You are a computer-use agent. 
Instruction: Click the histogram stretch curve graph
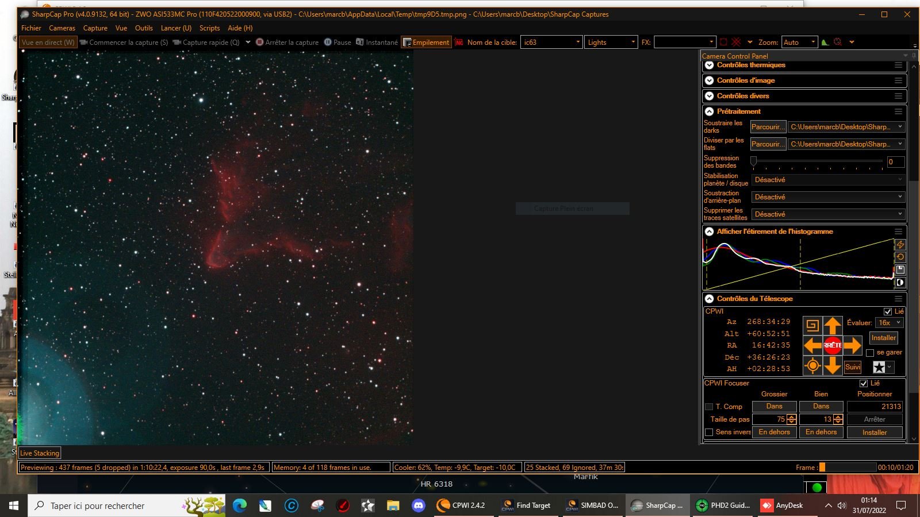click(798, 264)
